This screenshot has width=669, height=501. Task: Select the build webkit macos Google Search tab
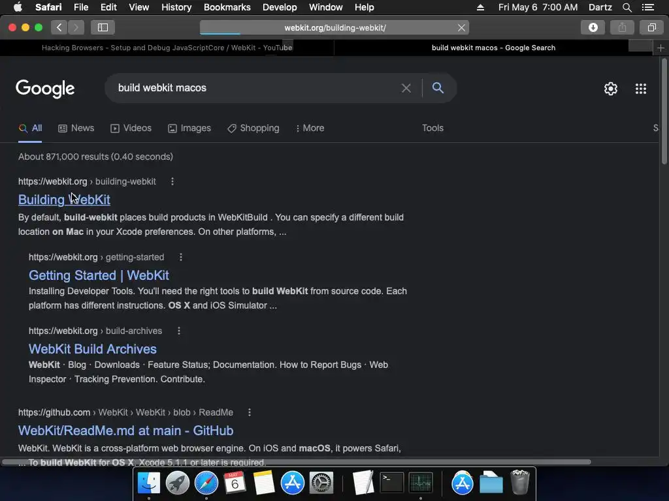(493, 48)
